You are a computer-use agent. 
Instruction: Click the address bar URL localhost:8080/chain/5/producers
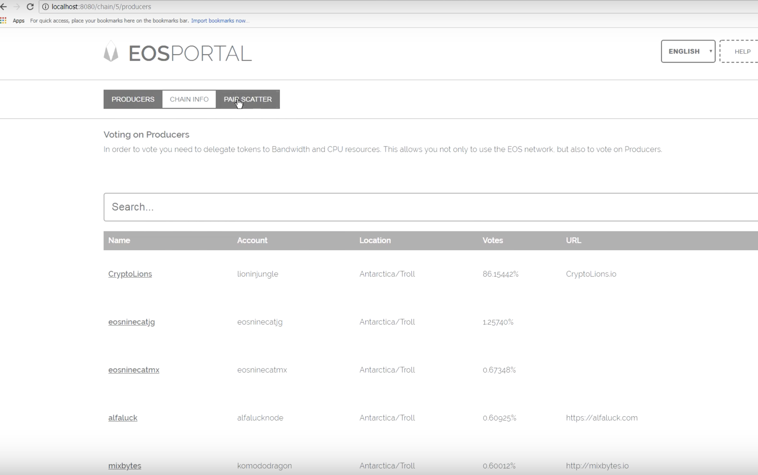101,7
